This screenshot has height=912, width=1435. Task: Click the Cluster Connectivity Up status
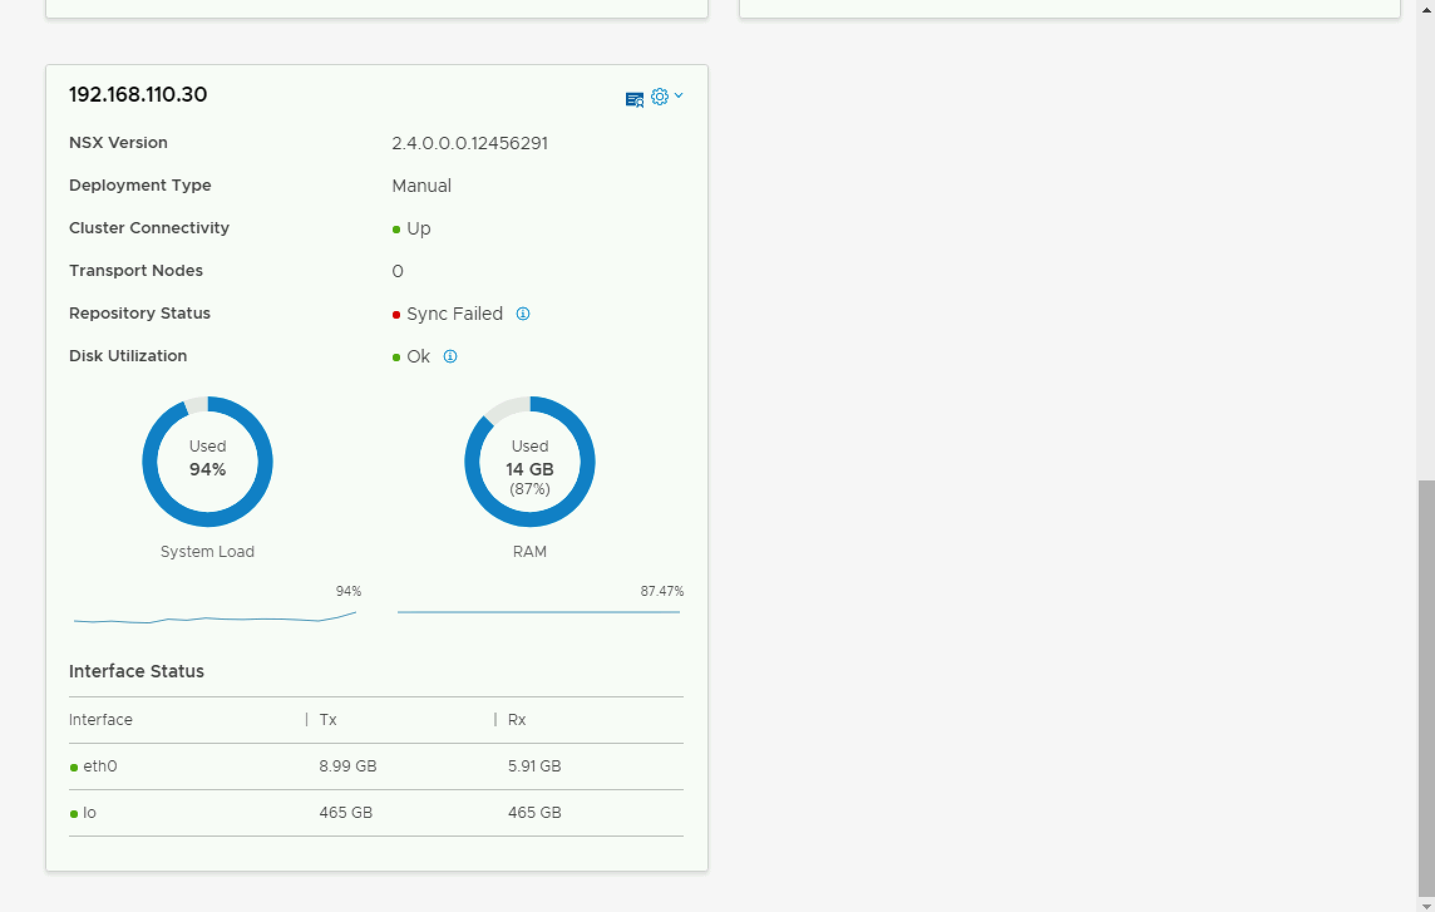[418, 228]
